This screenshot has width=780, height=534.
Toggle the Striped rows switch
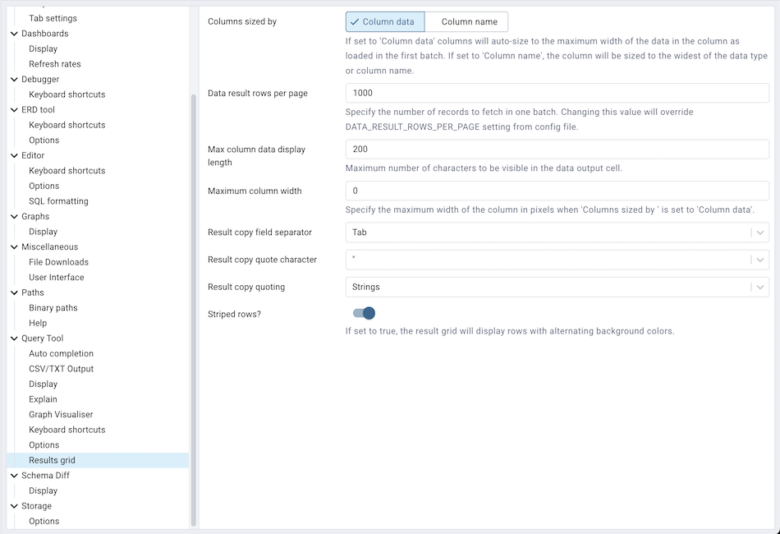(365, 313)
